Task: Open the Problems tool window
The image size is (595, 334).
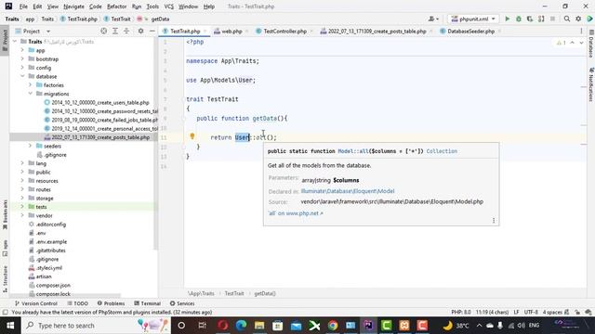Action: (x=111, y=303)
